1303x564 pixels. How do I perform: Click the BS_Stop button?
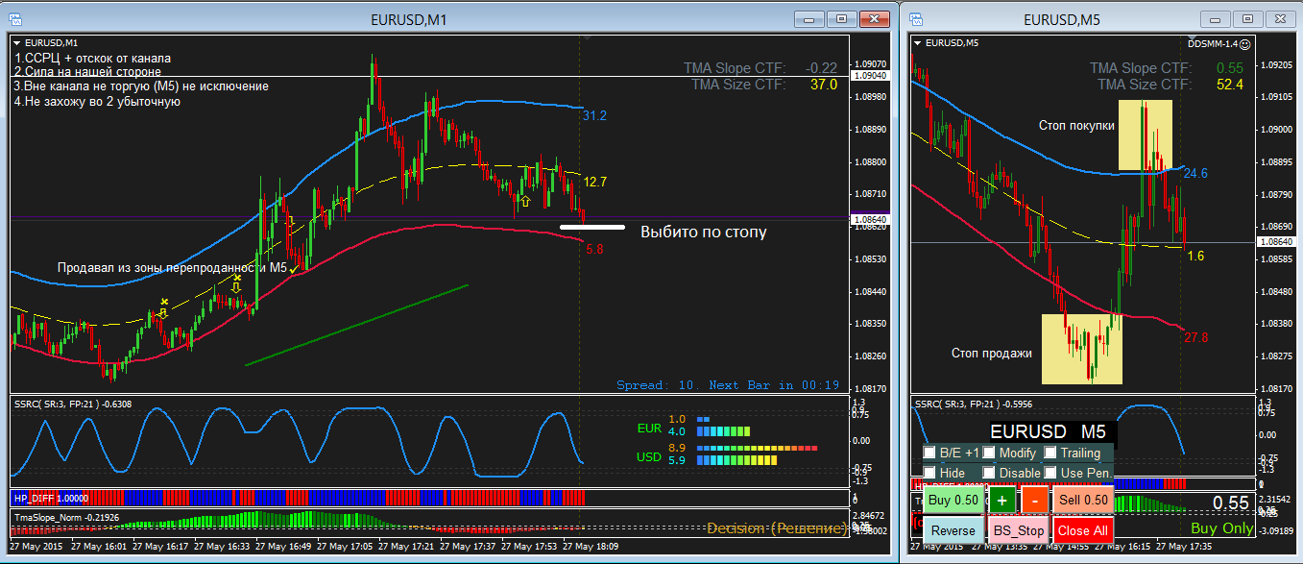click(x=1019, y=530)
